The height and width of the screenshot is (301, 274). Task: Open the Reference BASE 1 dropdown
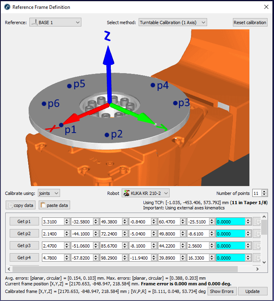tap(56, 23)
